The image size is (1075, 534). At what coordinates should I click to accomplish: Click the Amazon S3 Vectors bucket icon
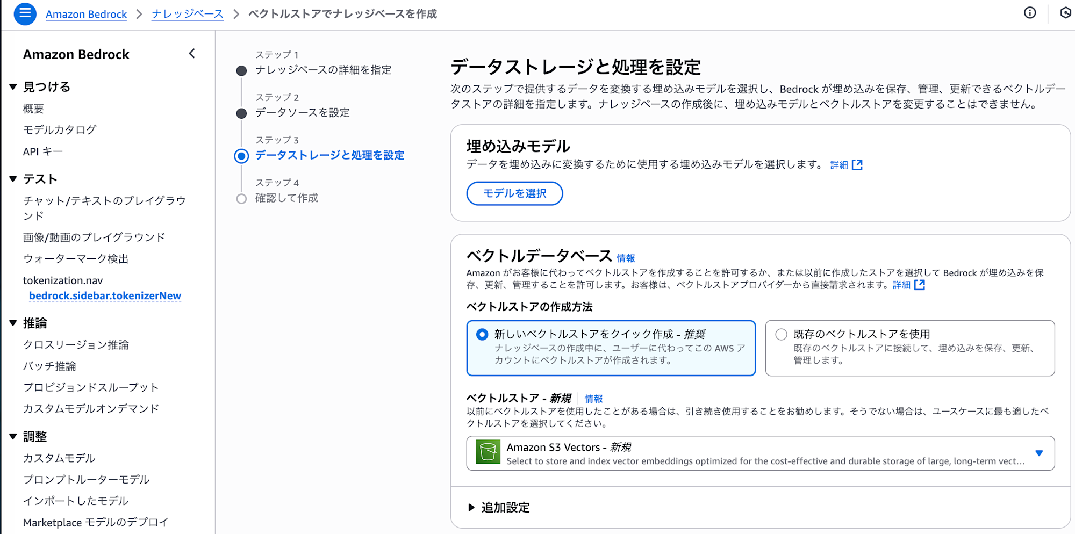(488, 452)
